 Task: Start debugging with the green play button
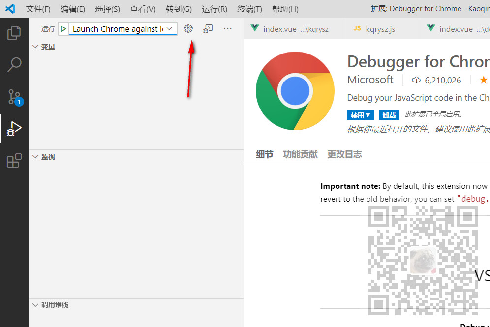tap(63, 28)
